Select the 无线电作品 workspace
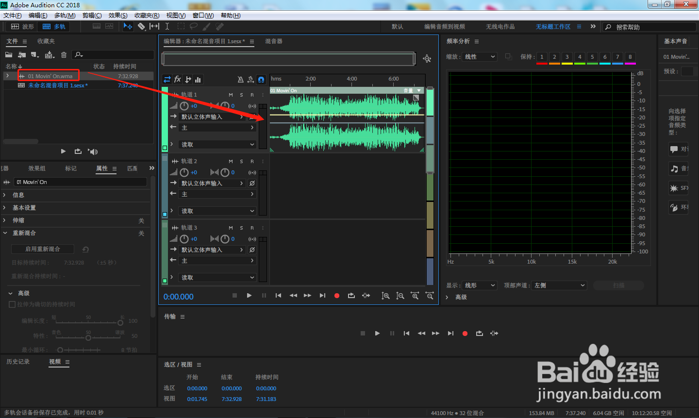 click(500, 27)
